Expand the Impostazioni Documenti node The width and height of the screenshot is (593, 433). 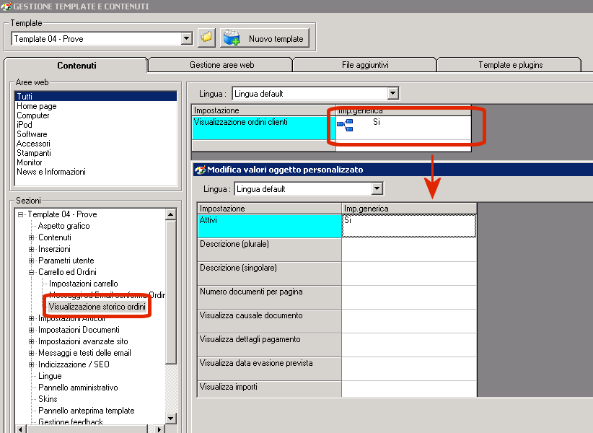point(32,330)
